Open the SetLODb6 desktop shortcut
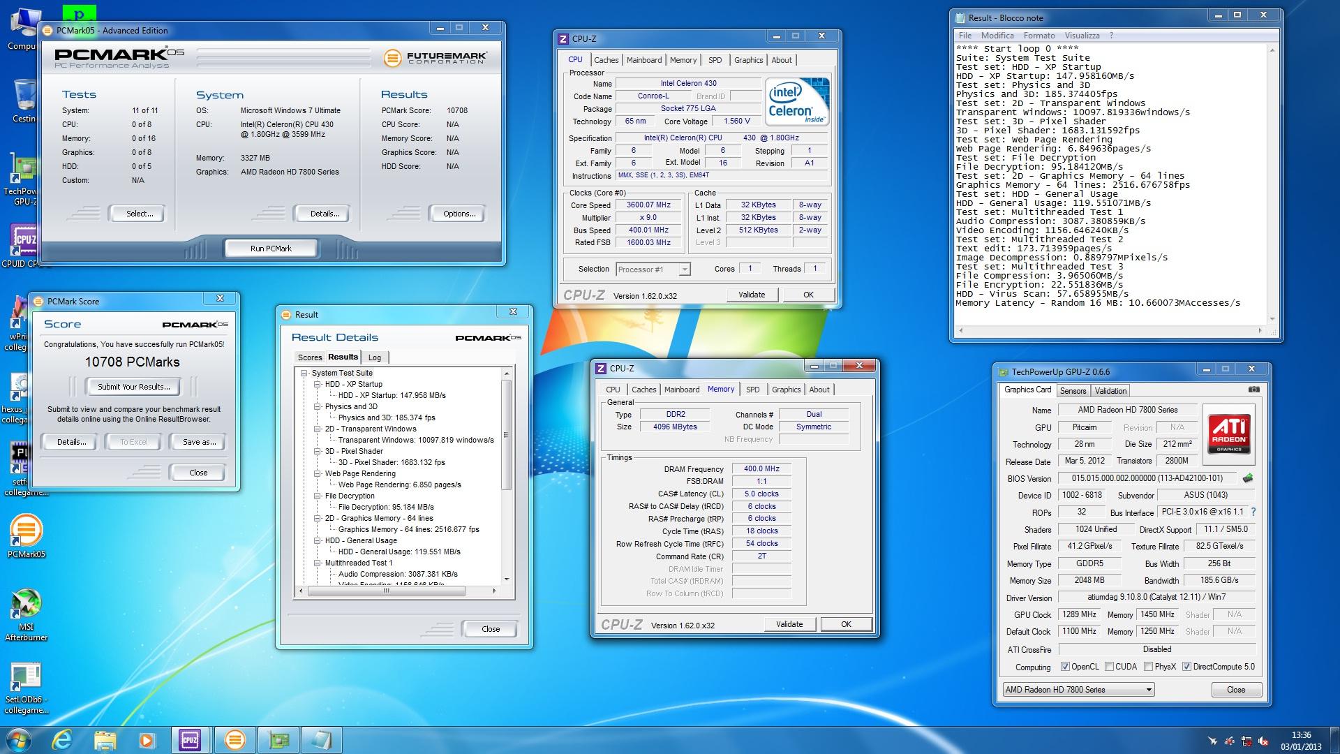This screenshot has height=754, width=1340. pyautogui.click(x=27, y=688)
